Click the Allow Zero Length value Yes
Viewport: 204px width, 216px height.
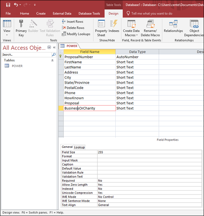pos(149,185)
